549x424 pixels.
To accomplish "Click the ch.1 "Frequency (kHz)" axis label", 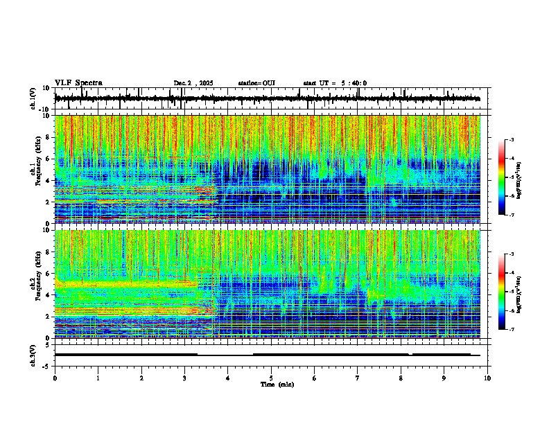I will (x=38, y=161).
